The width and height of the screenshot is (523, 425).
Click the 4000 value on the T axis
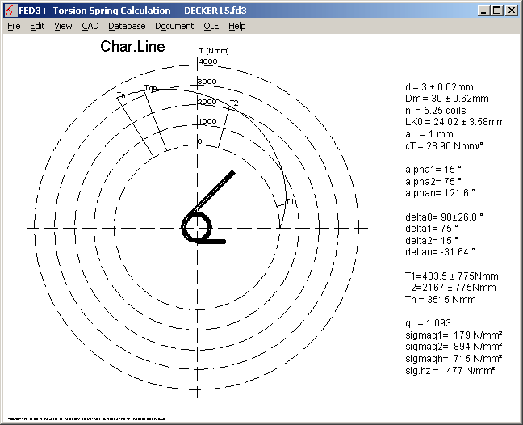(x=207, y=61)
